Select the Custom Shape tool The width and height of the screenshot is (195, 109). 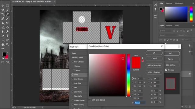click(7, 40)
